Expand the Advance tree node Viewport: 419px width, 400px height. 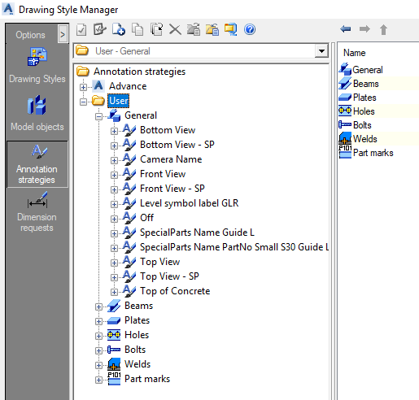click(x=83, y=87)
